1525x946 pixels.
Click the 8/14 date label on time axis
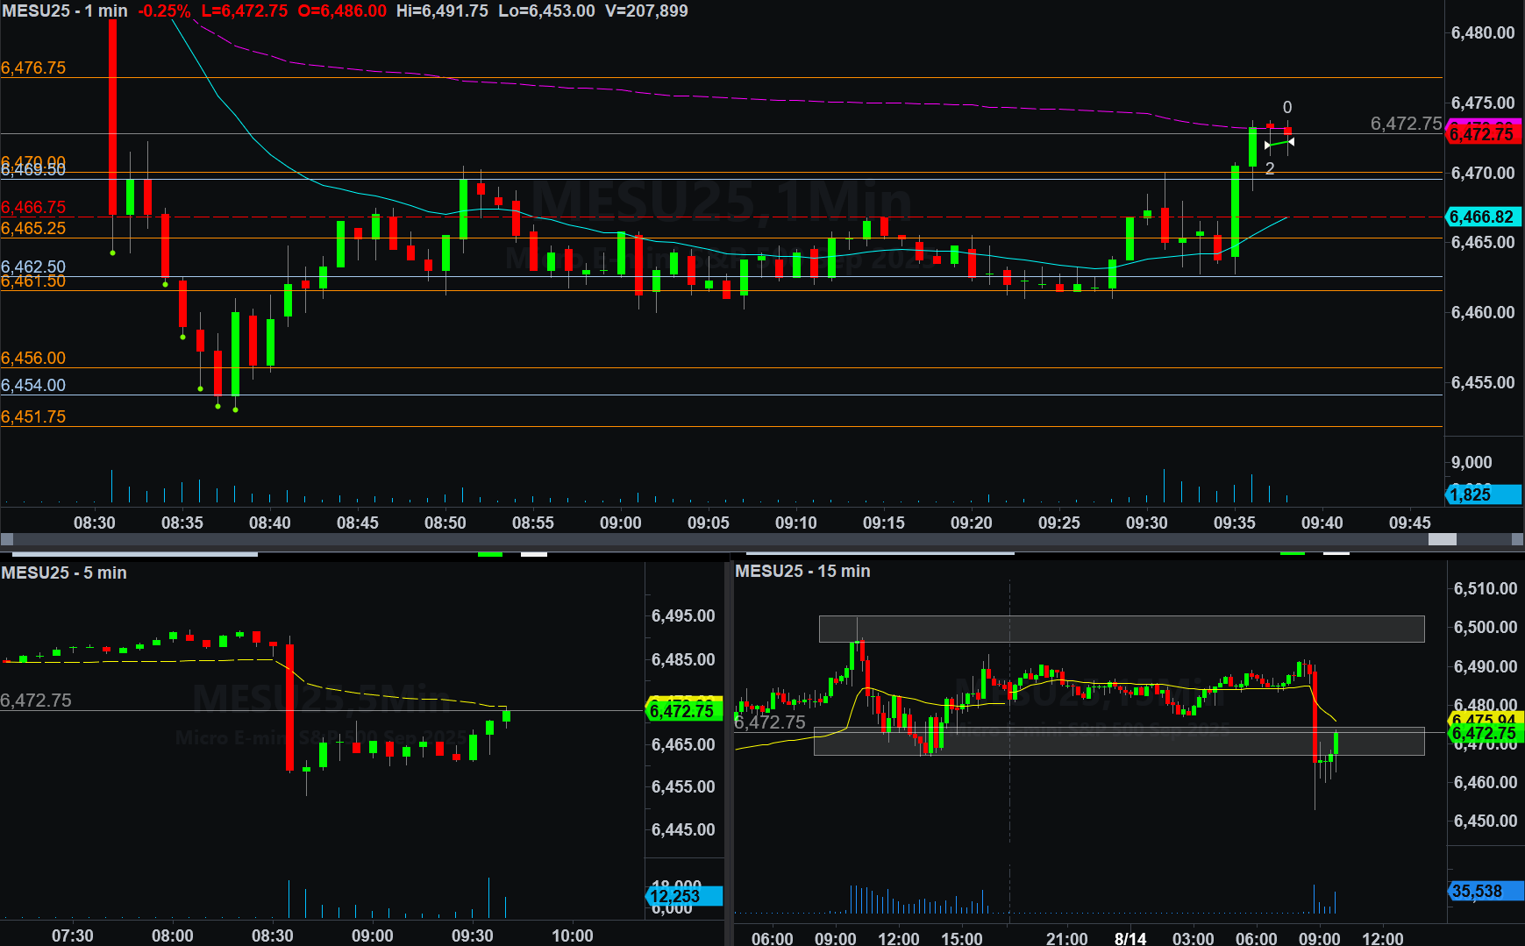(1129, 938)
